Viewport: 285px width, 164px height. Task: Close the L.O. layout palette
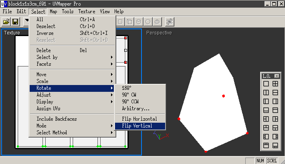coord(277,76)
